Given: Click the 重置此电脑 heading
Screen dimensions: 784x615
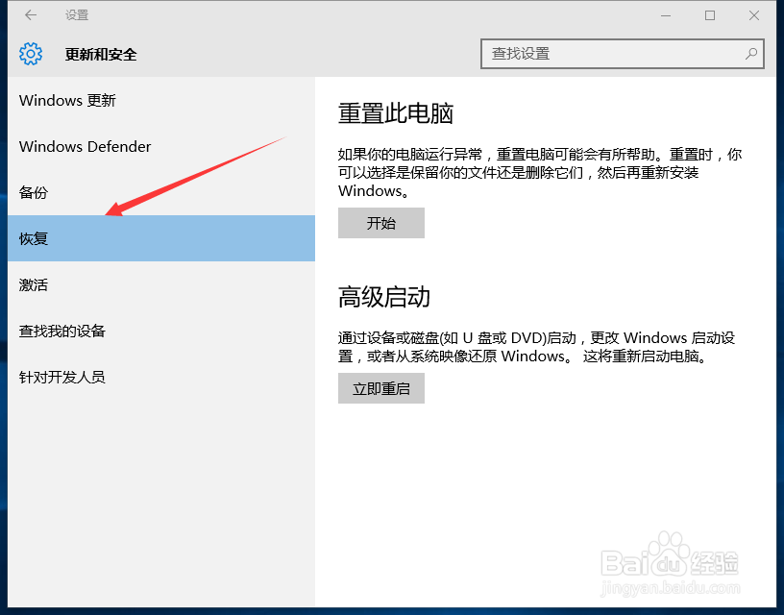Looking at the screenshot, I should pos(396,113).
